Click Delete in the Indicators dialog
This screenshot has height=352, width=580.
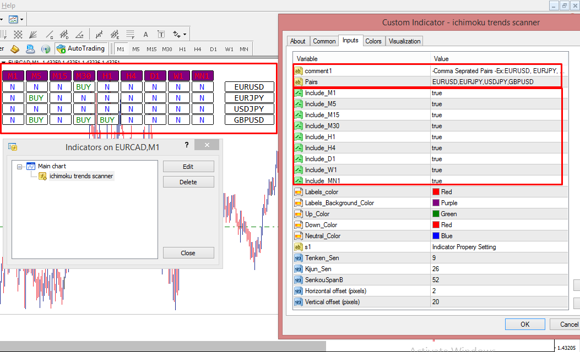click(x=188, y=182)
